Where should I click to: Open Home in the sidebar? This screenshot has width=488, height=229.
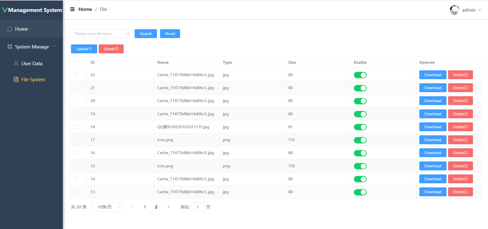[31, 29]
